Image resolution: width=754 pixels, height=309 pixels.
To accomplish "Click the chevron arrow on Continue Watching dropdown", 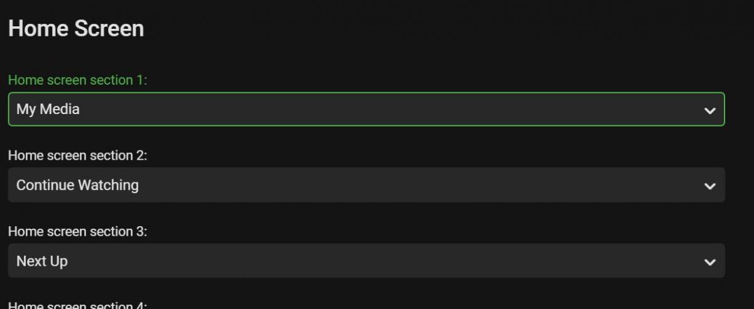I will [709, 186].
